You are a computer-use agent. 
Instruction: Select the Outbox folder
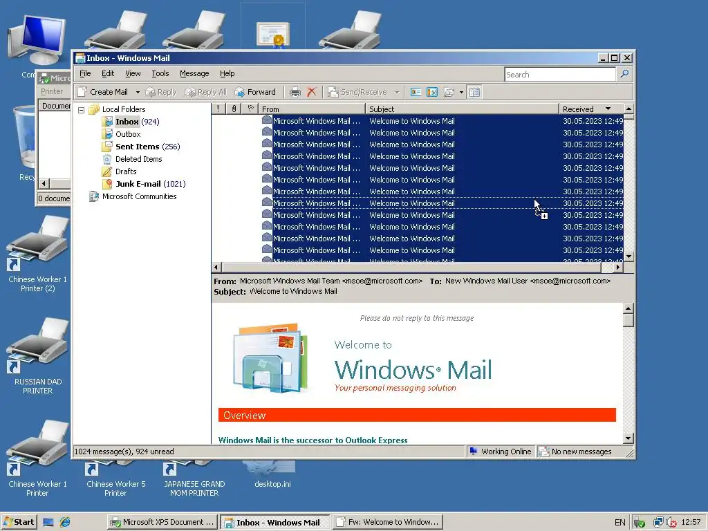(122, 134)
